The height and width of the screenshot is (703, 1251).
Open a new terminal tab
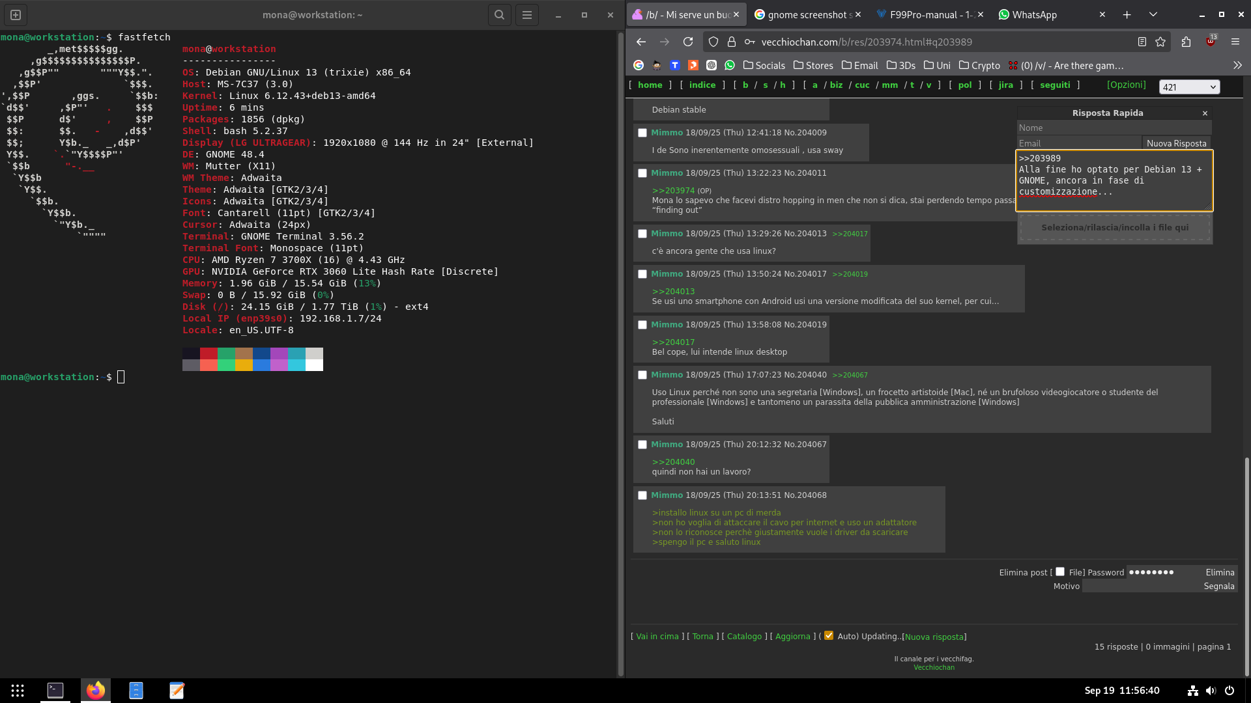[x=16, y=15]
